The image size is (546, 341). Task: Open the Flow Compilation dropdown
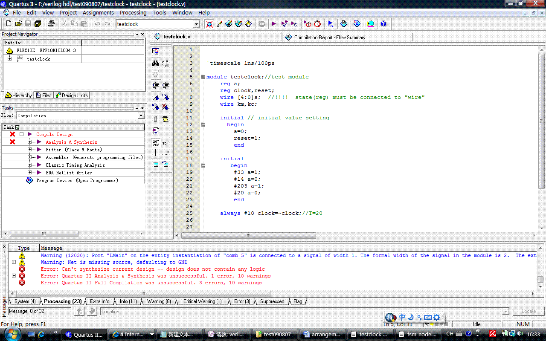click(x=141, y=116)
